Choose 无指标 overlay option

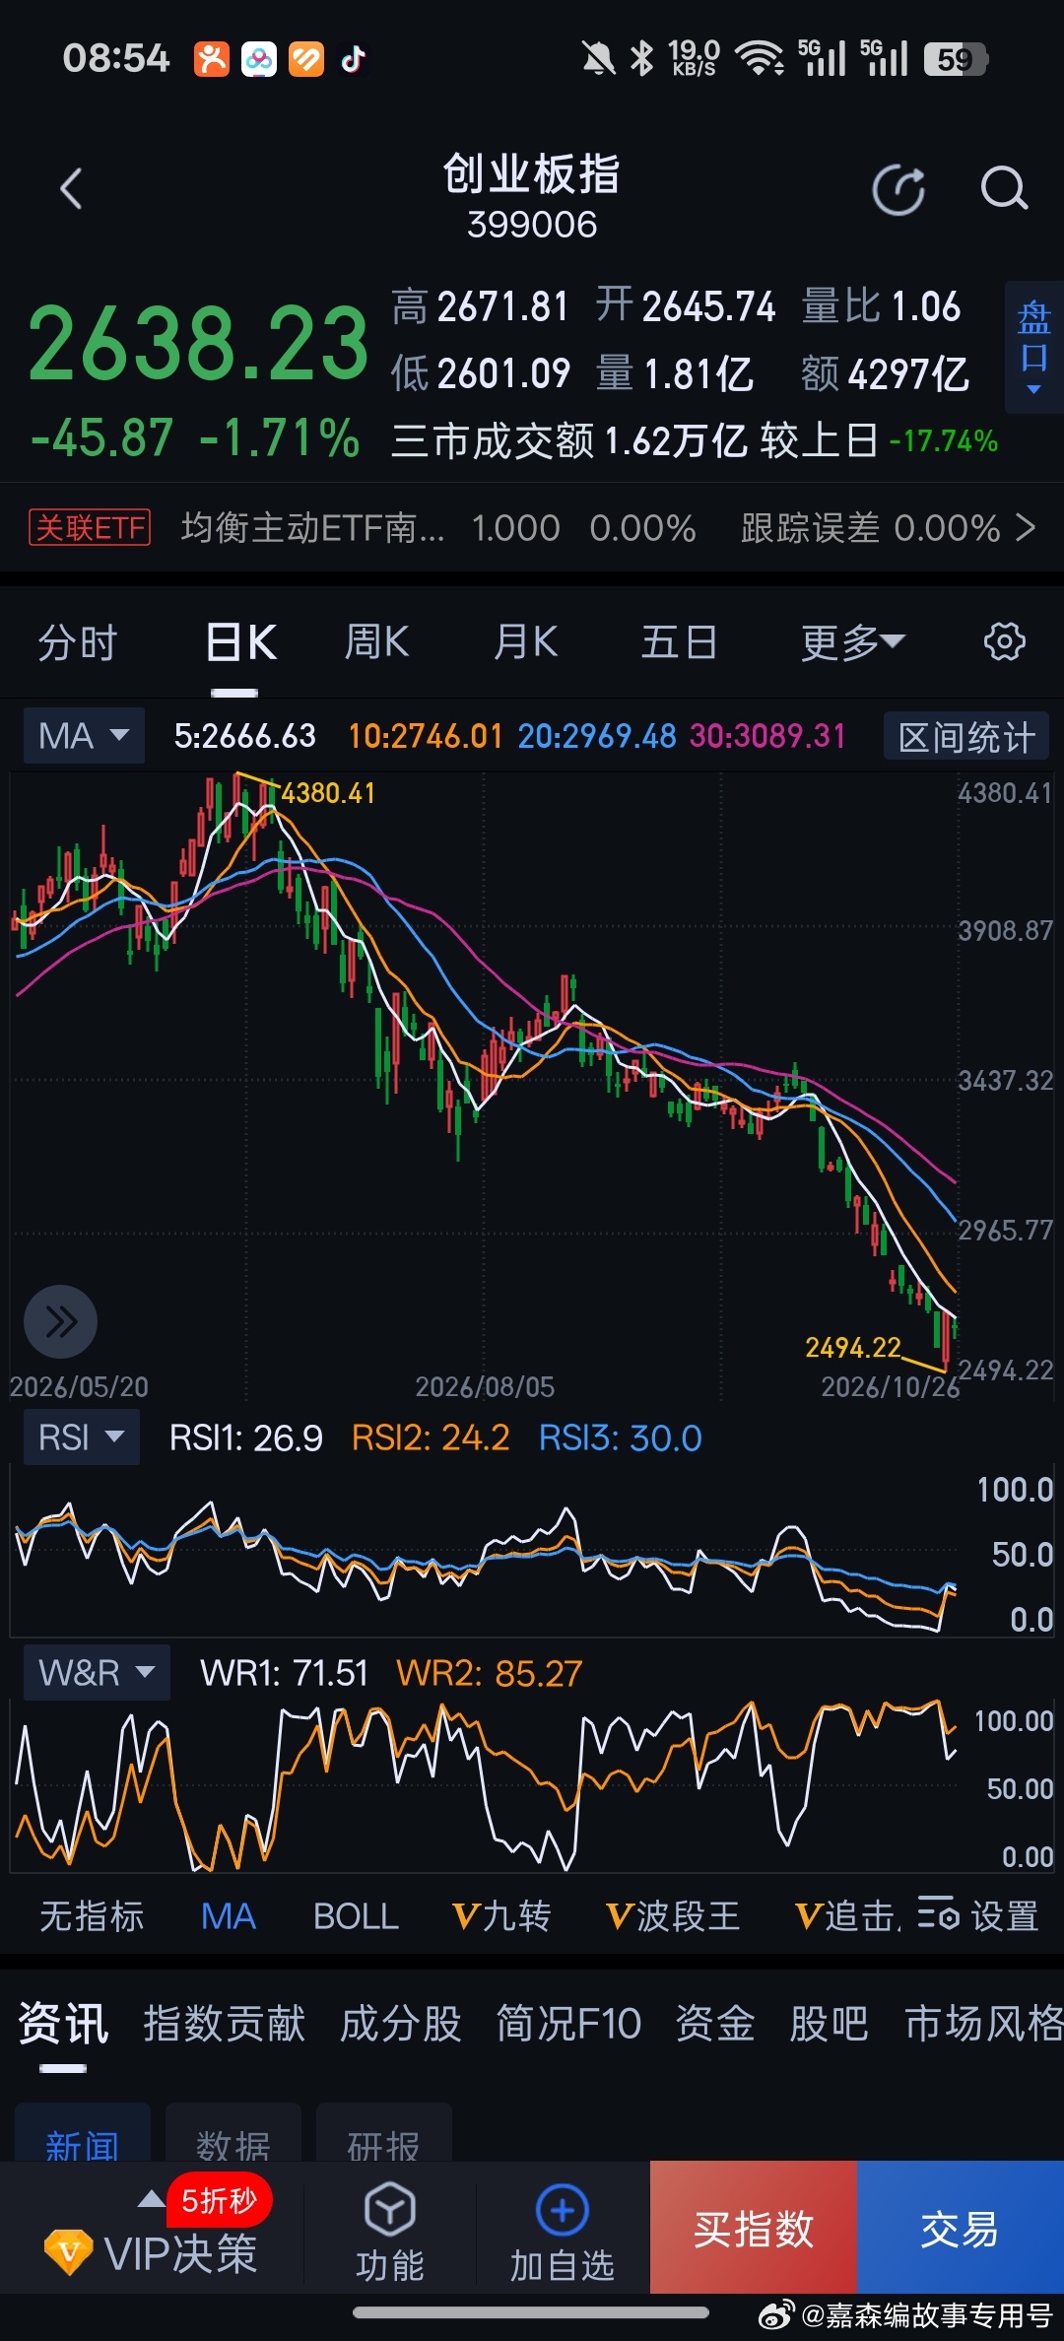[92, 1916]
